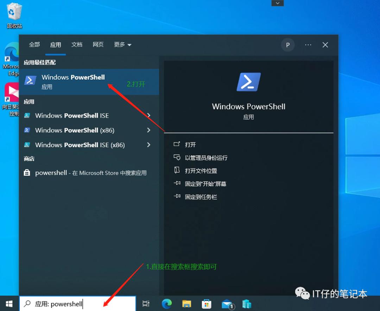This screenshot has width=380, height=311.
Task: Search powershell in Microsoft Store
Action: pyautogui.click(x=90, y=173)
